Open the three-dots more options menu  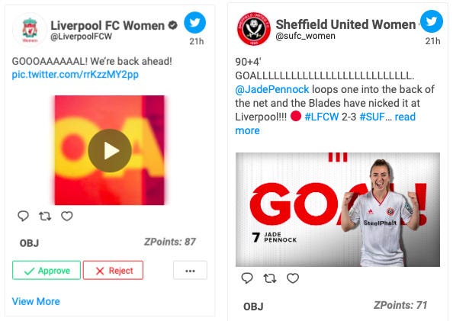[x=190, y=271]
